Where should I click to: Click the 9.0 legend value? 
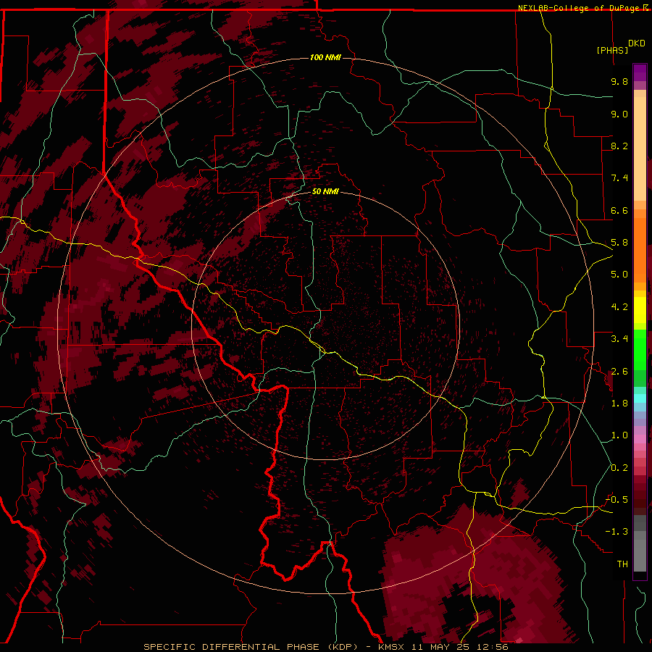click(619, 114)
